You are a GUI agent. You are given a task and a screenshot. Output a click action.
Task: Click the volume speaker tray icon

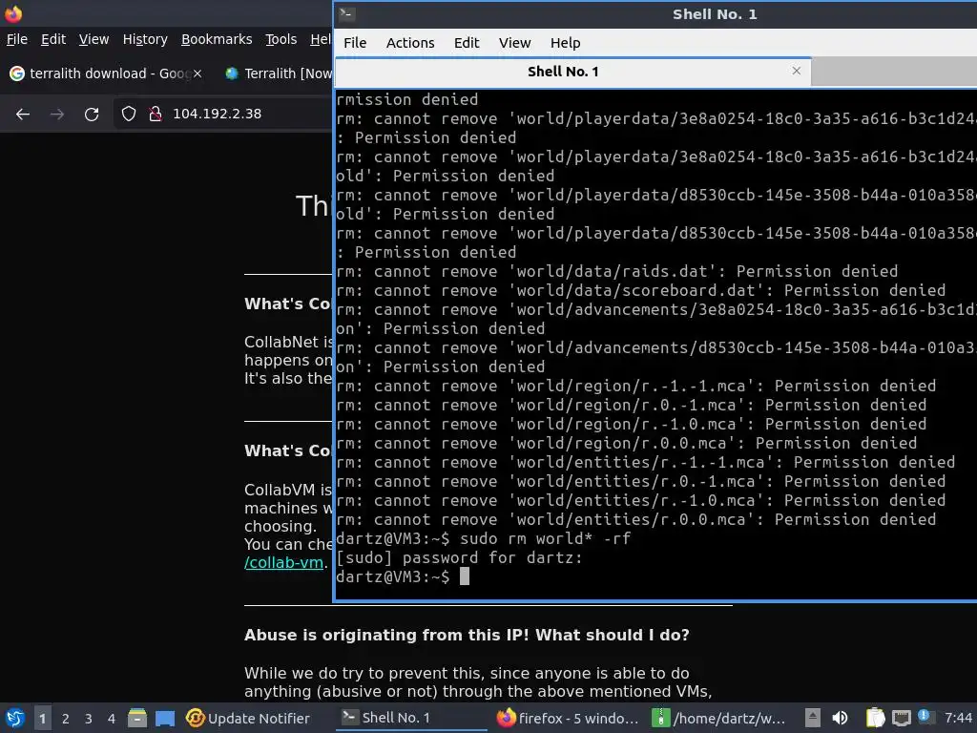pyautogui.click(x=840, y=718)
